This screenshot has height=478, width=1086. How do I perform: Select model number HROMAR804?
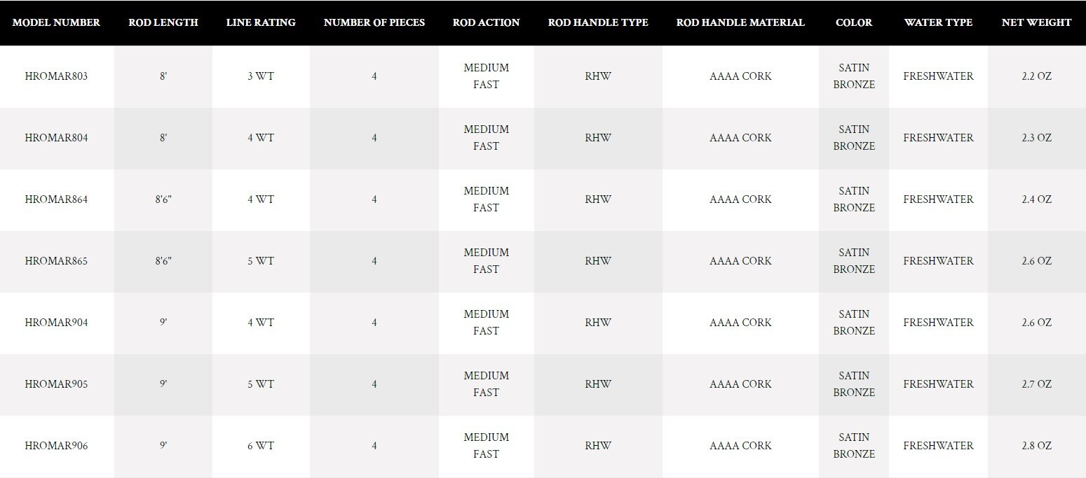[56, 138]
